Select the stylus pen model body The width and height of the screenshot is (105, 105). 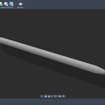[x=52, y=56]
